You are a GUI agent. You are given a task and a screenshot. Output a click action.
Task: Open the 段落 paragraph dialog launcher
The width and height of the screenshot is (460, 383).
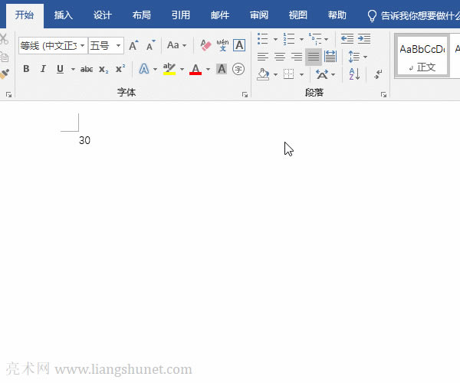[x=383, y=94]
